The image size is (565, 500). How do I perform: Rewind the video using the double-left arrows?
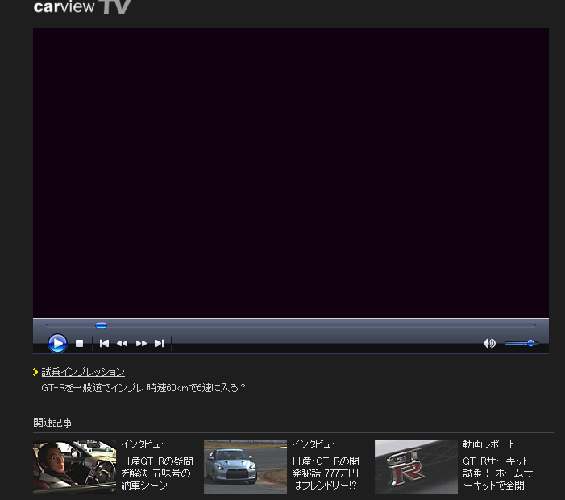[x=123, y=344]
